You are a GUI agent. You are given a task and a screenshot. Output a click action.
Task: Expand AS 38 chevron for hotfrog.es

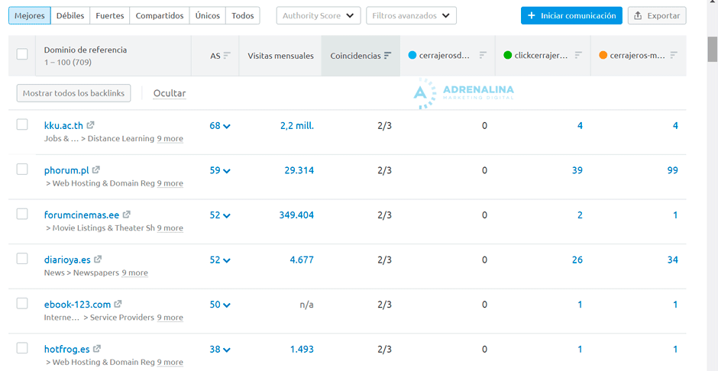pyautogui.click(x=227, y=350)
